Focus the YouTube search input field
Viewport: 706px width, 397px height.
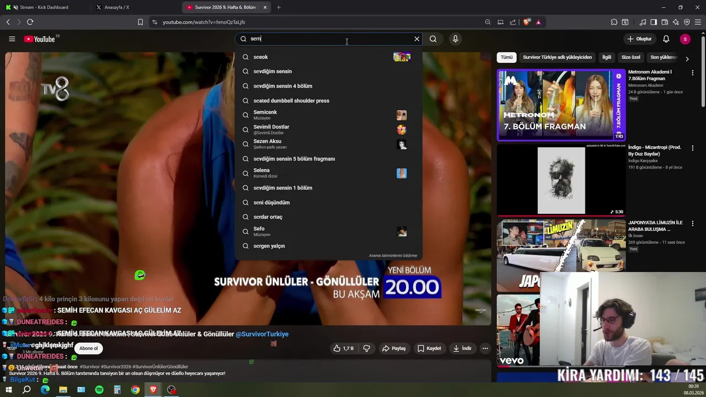329,39
